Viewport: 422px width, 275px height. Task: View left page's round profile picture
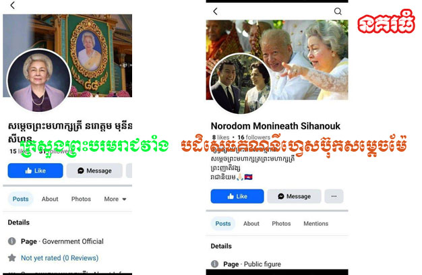point(38,80)
